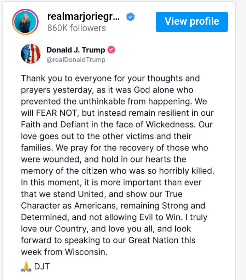Click the red verified checkmark badge

tap(111, 50)
